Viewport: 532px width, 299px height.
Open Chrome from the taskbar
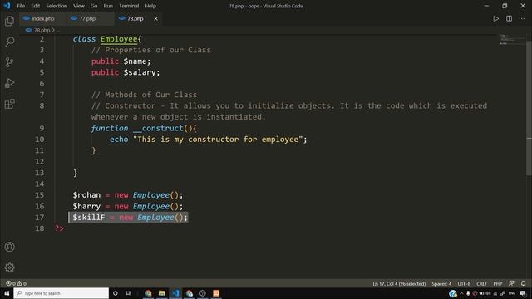click(148, 293)
